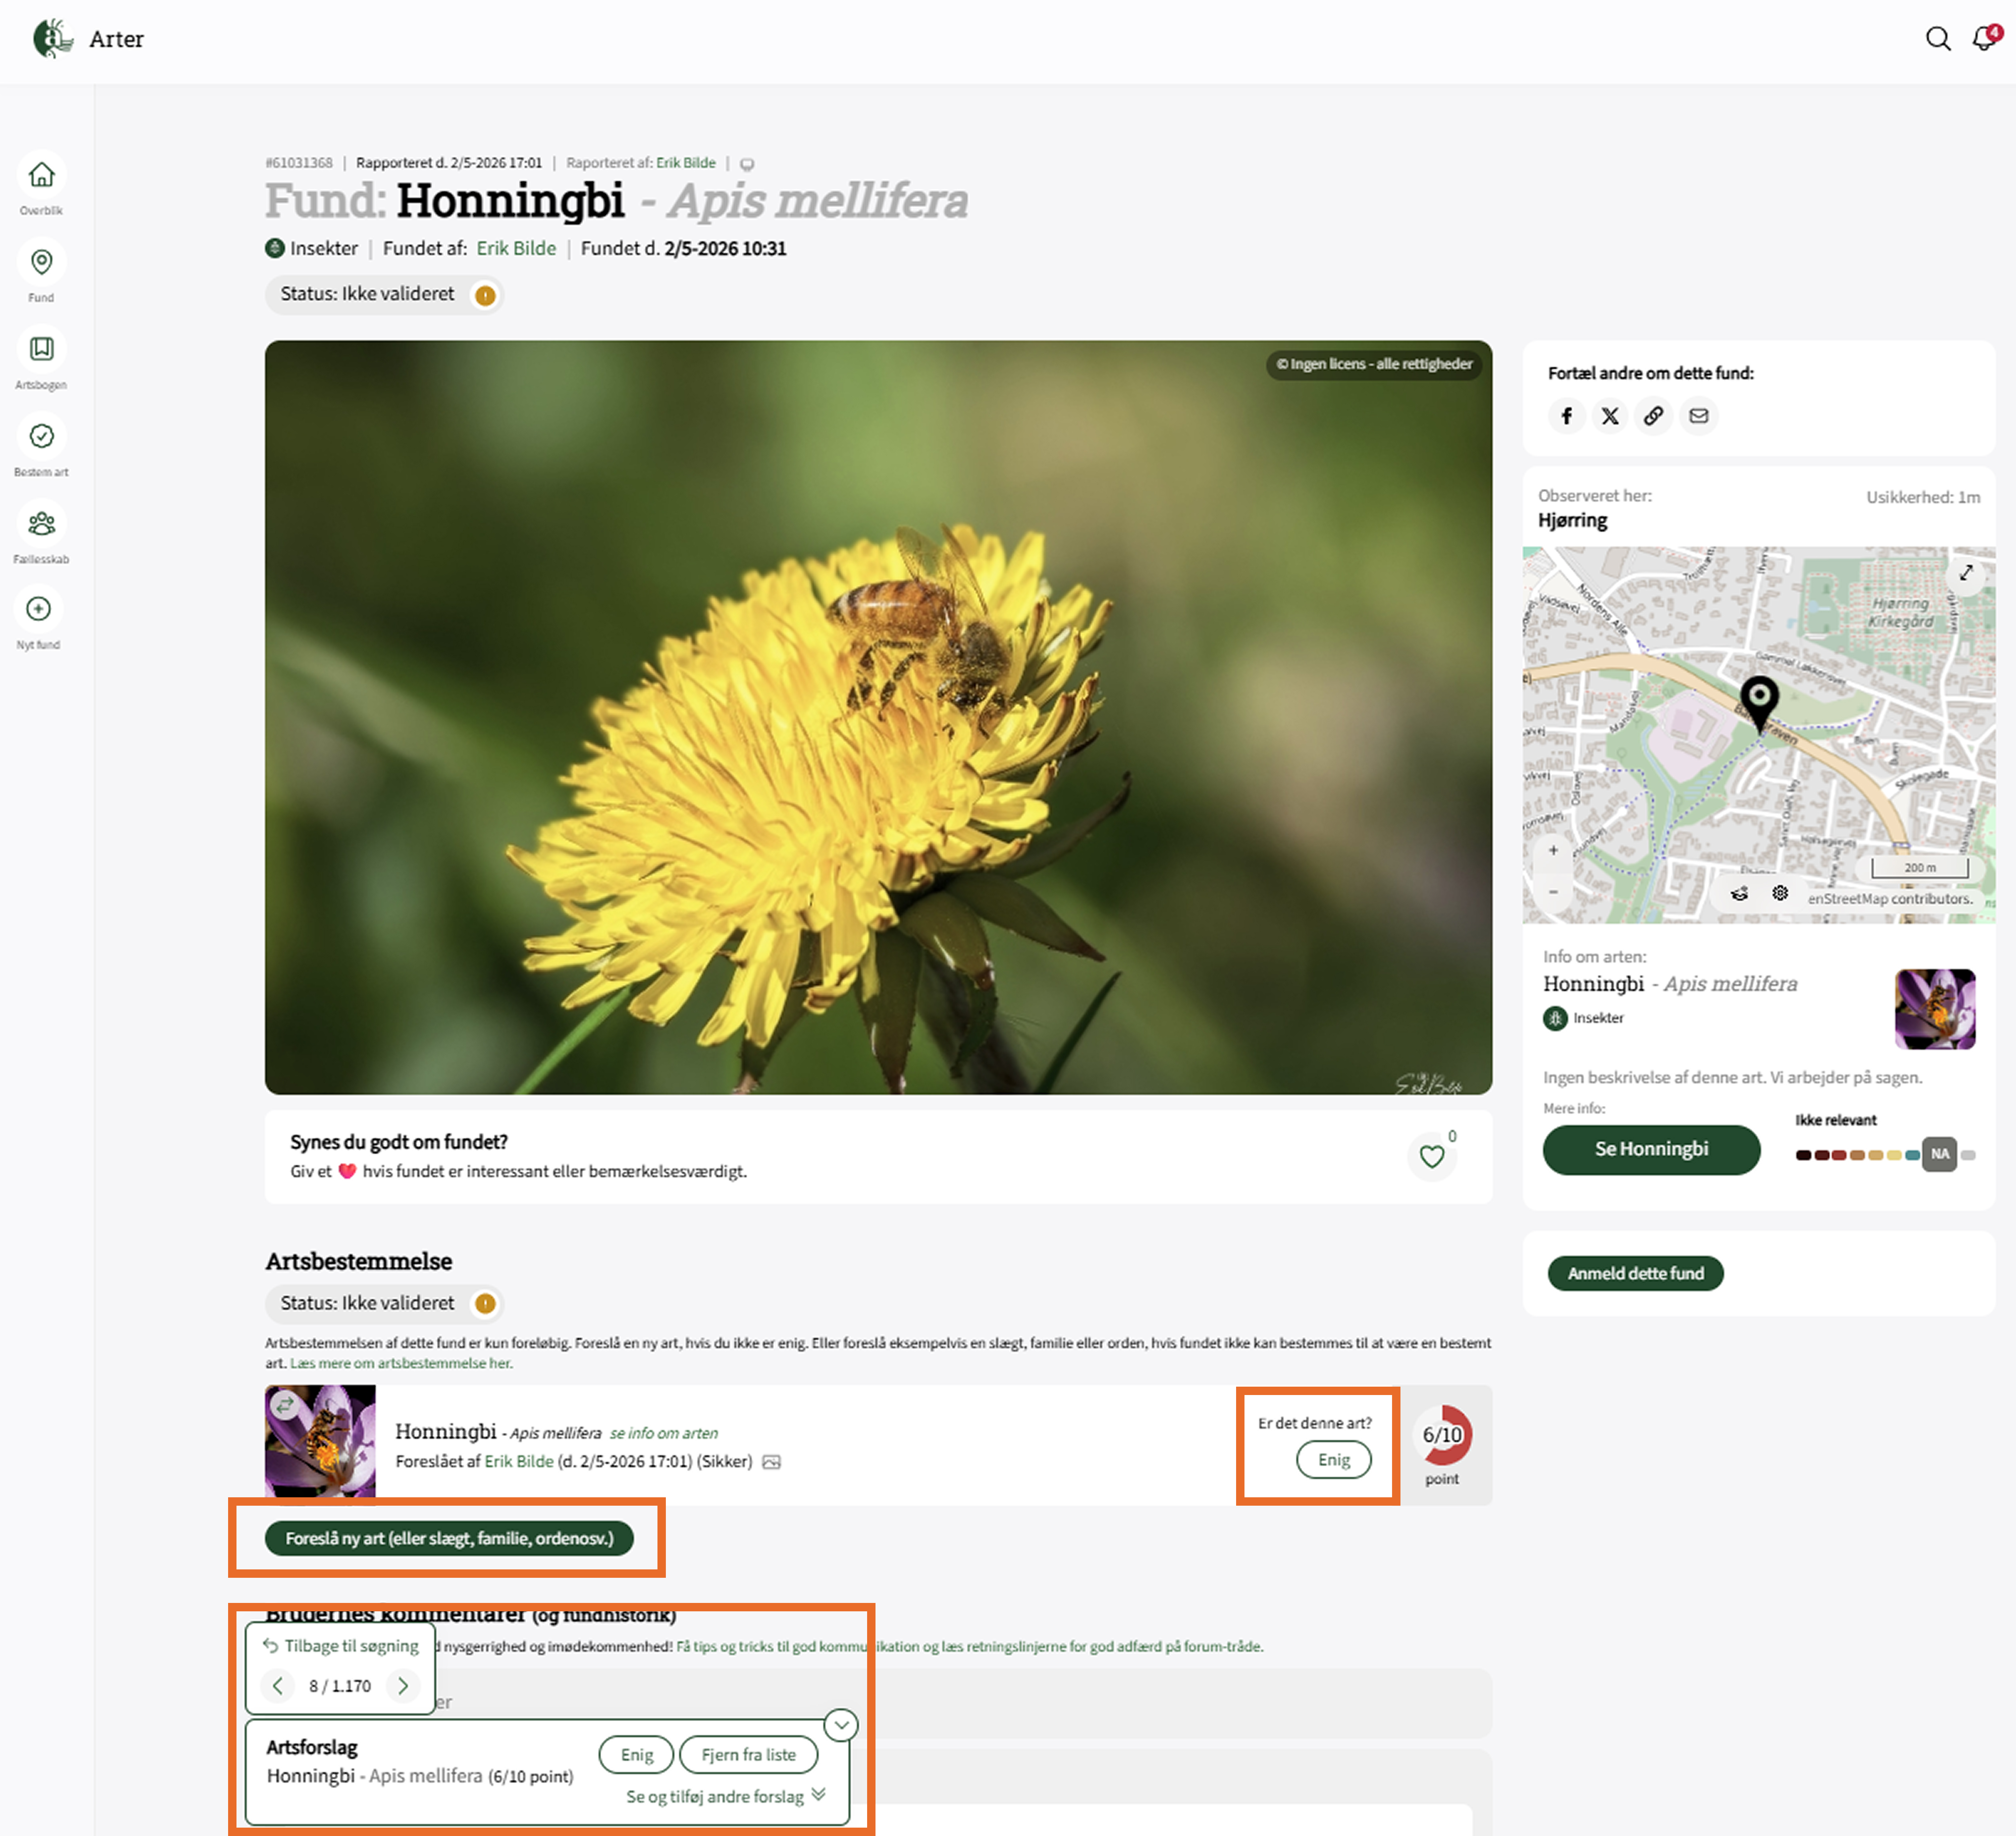Open Læs mere om artsbestemmelse her
The height and width of the screenshot is (1836, 2016).
[x=401, y=1363]
